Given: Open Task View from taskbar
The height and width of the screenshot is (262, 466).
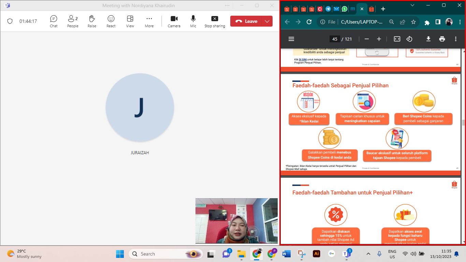Looking at the screenshot, I should tap(211, 254).
